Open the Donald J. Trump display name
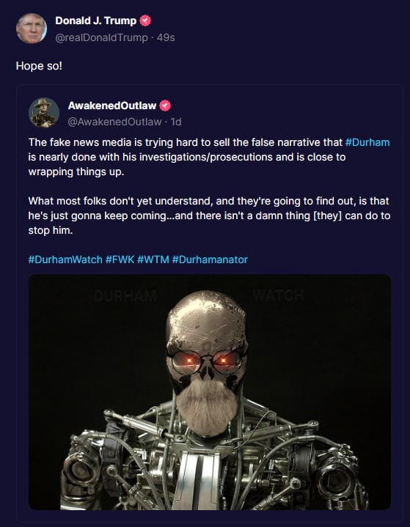The image size is (410, 527). click(96, 21)
